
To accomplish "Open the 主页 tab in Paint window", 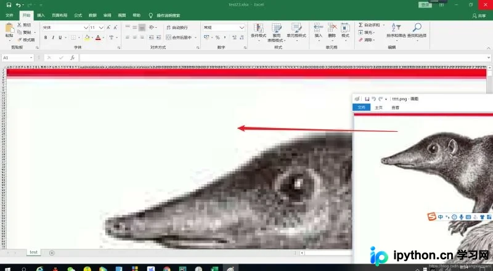I will tap(378, 108).
